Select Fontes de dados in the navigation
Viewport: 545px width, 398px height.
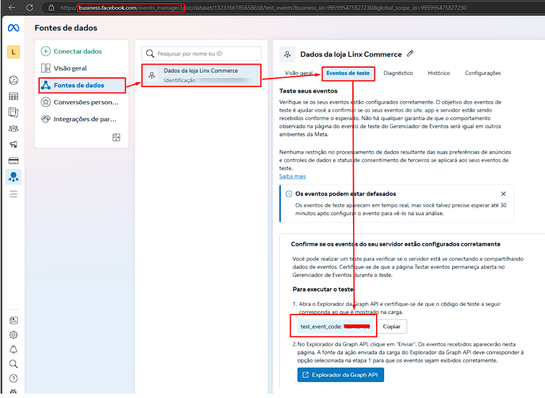pos(82,85)
